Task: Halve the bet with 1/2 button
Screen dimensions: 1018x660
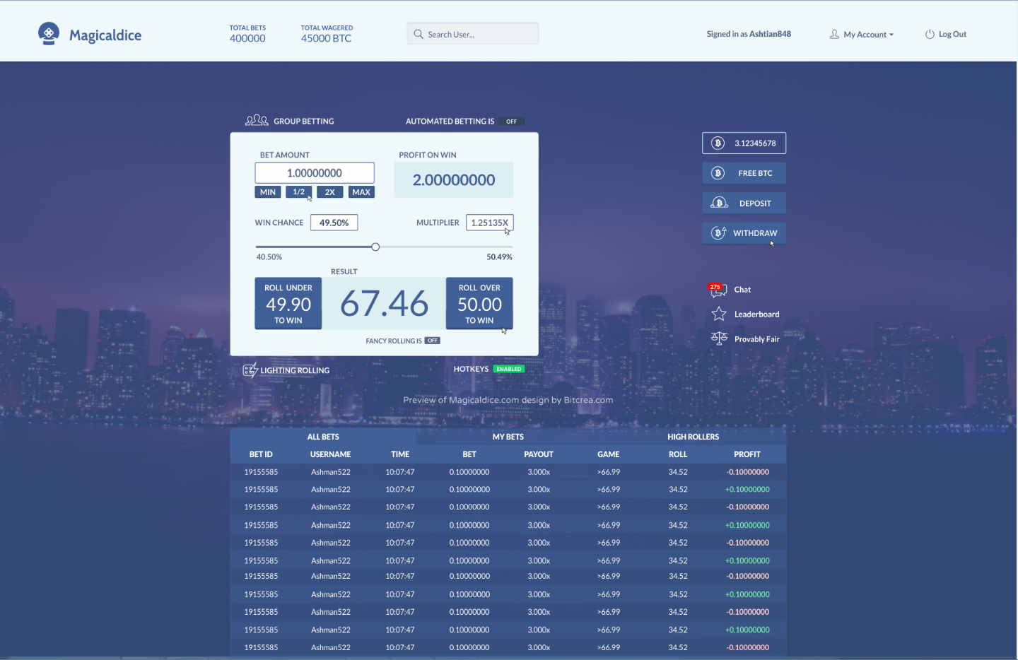Action: [x=299, y=192]
